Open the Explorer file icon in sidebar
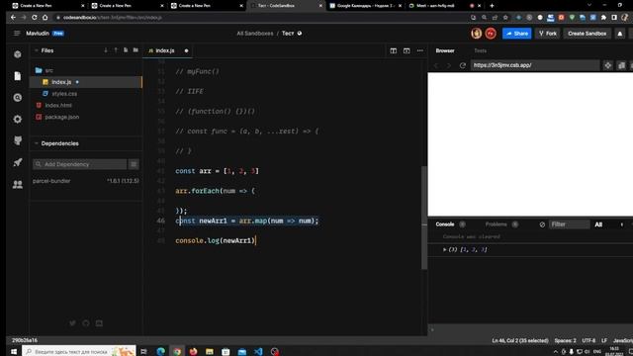This screenshot has width=633, height=356. (18, 76)
